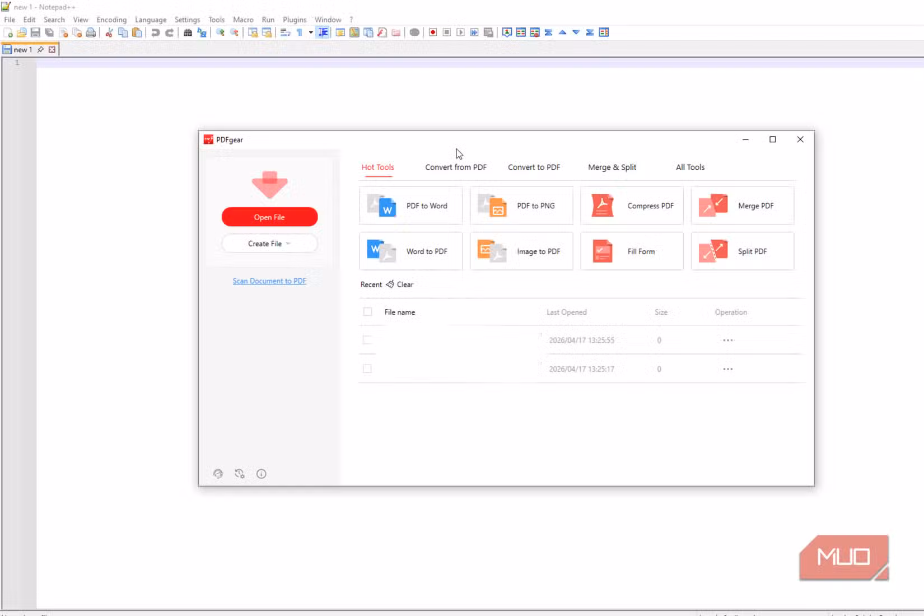Screen dimensions: 924x616
Task: Open the Image to PDF tool
Action: coord(521,251)
